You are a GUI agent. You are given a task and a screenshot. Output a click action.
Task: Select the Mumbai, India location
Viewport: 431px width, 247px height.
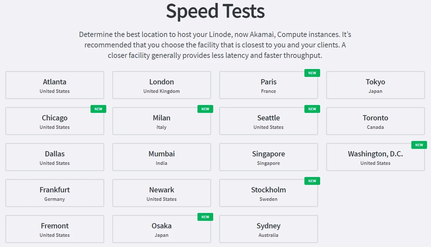click(162, 157)
